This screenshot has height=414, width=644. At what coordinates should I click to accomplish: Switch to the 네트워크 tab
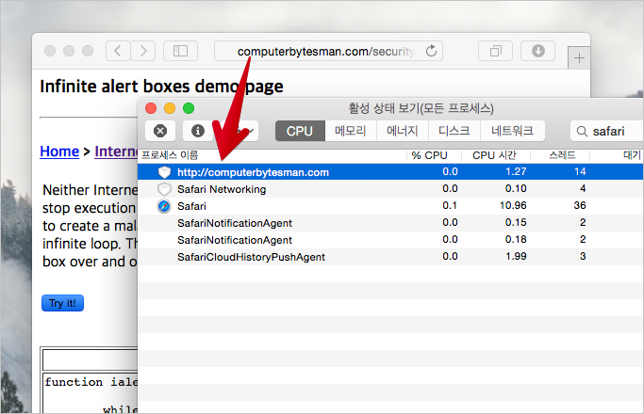(x=513, y=131)
